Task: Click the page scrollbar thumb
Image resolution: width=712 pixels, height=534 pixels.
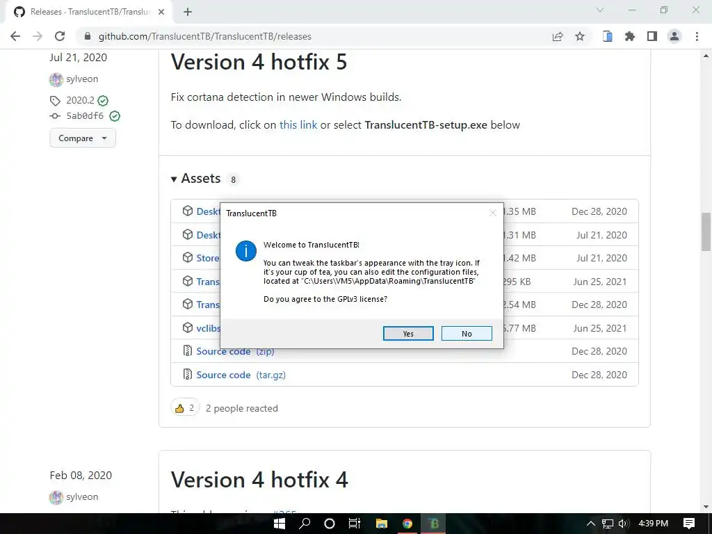Action: click(706, 232)
